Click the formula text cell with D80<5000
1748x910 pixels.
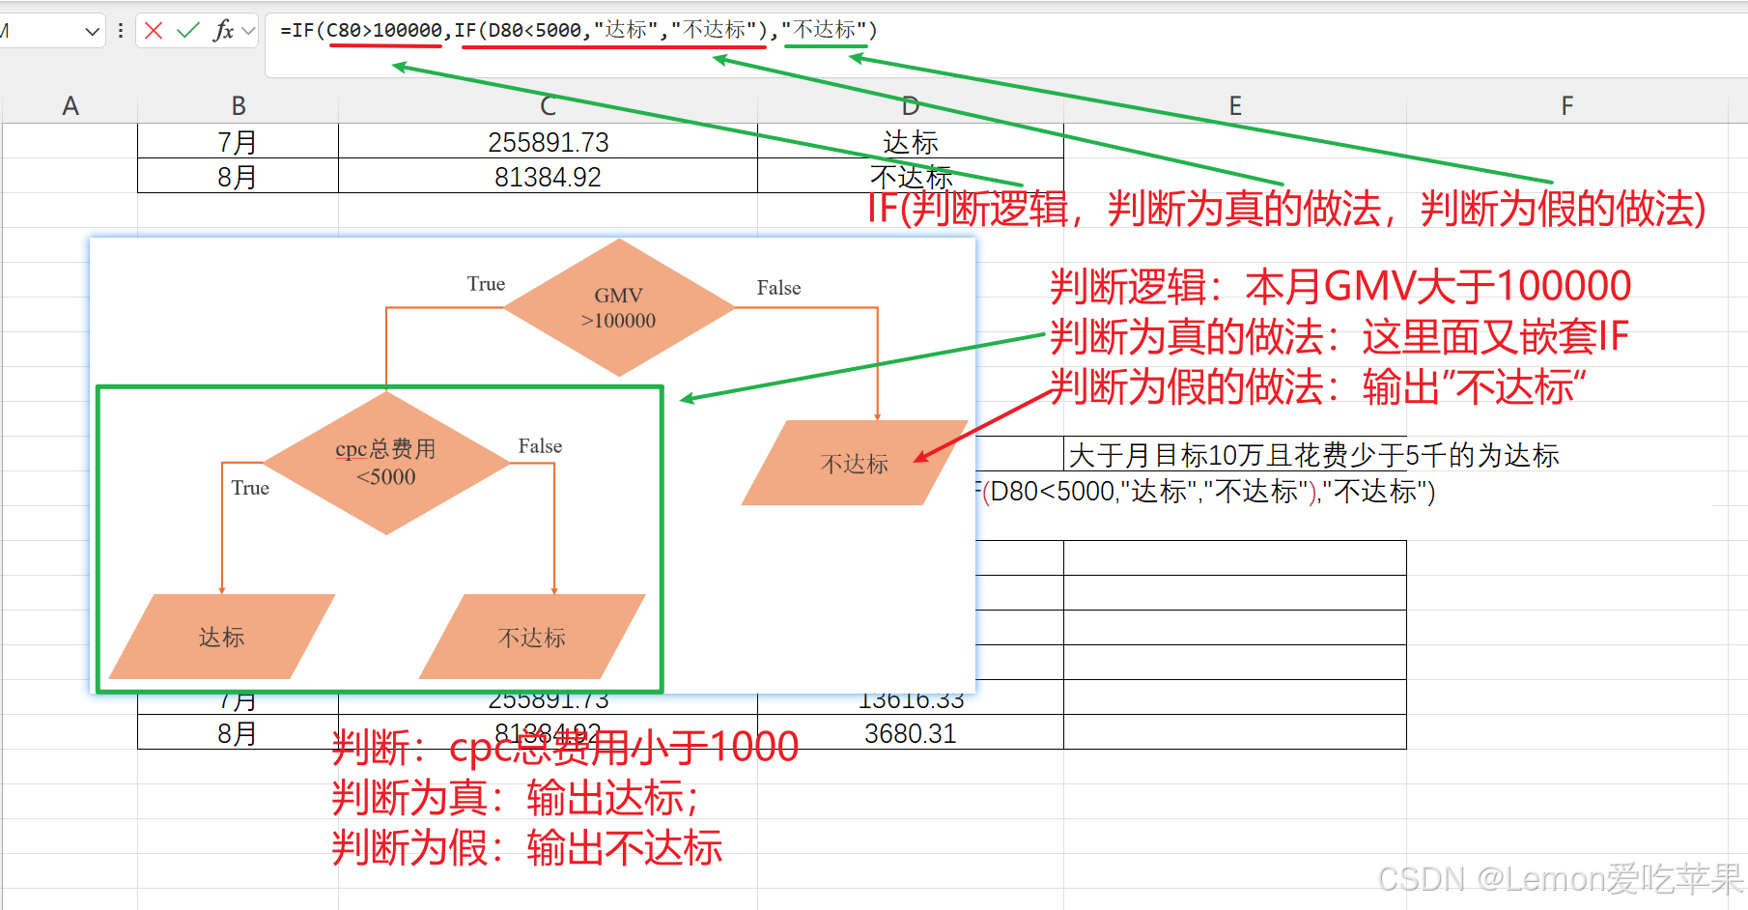tap(1207, 491)
